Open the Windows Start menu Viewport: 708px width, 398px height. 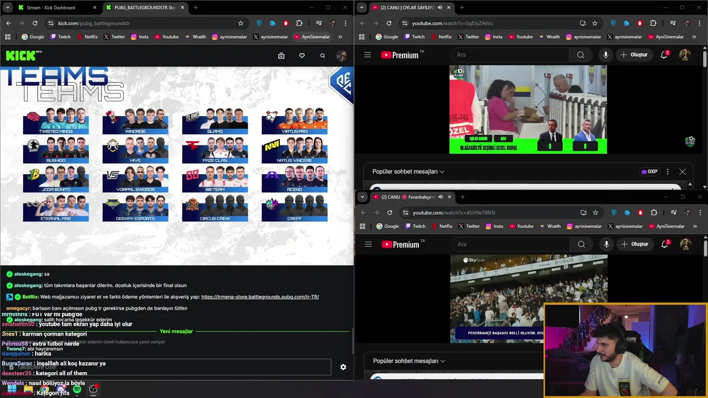(x=11, y=390)
